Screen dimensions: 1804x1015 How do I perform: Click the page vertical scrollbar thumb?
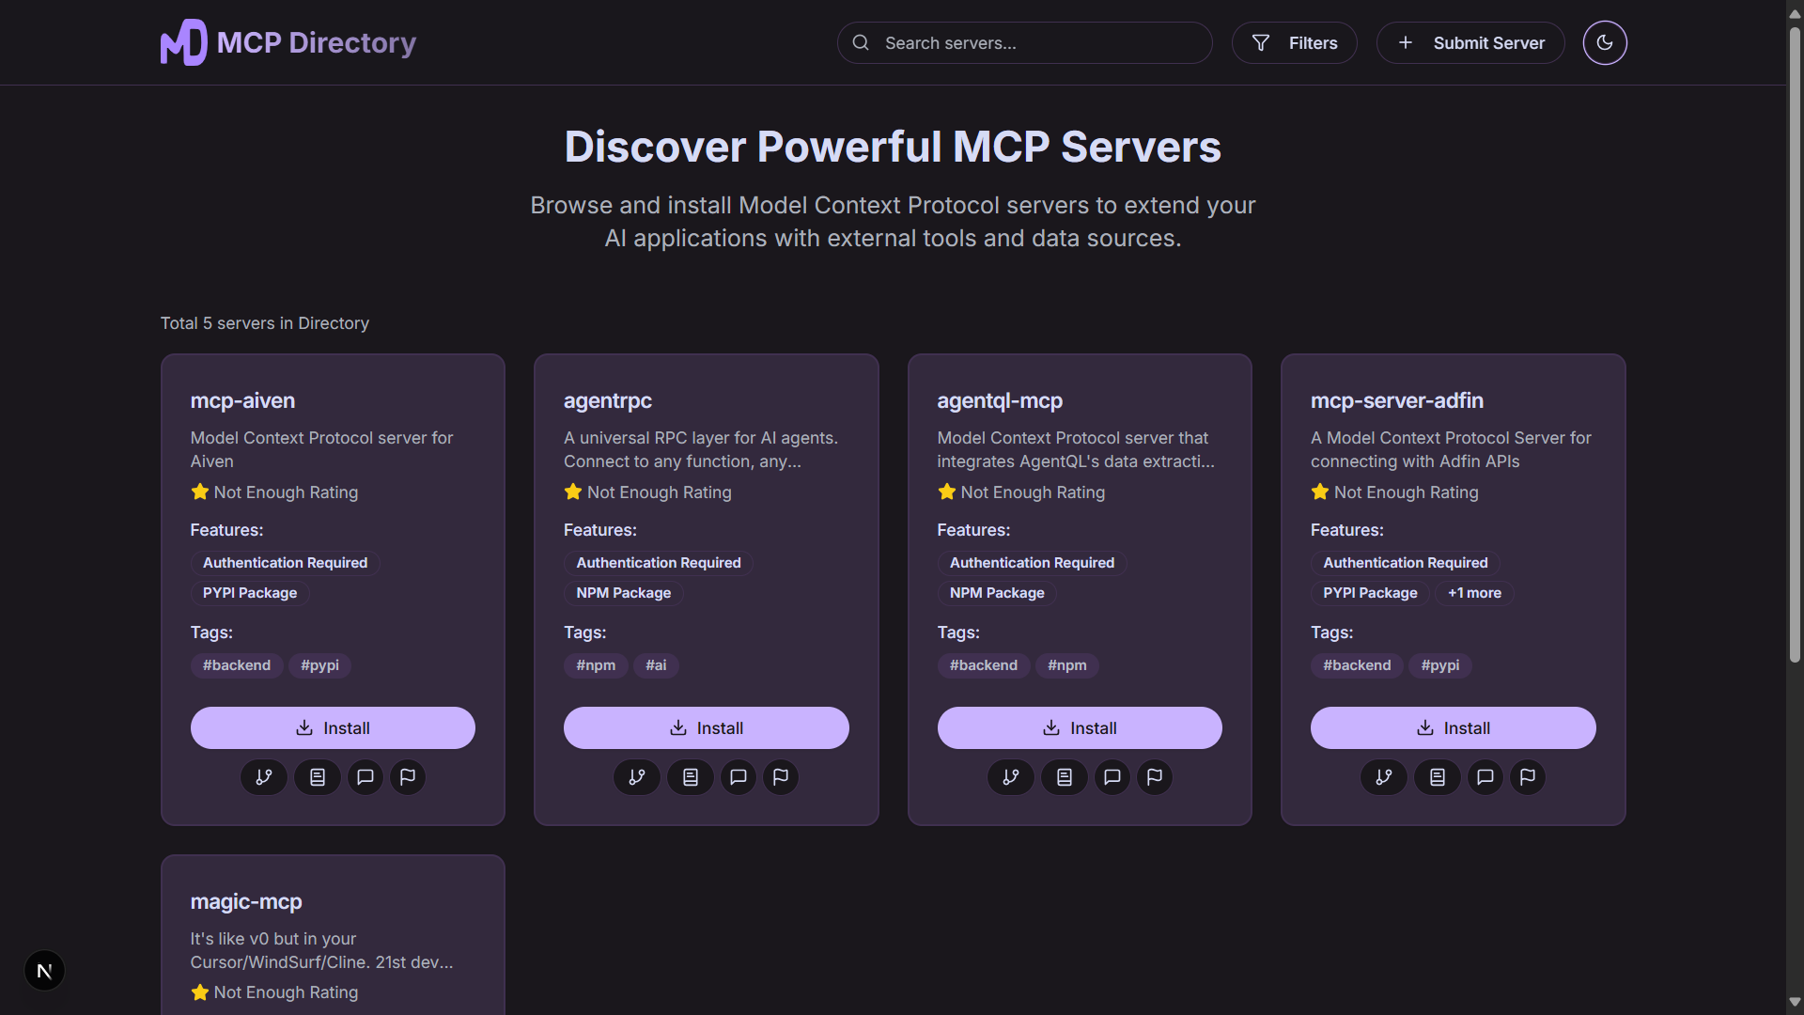tap(1795, 343)
